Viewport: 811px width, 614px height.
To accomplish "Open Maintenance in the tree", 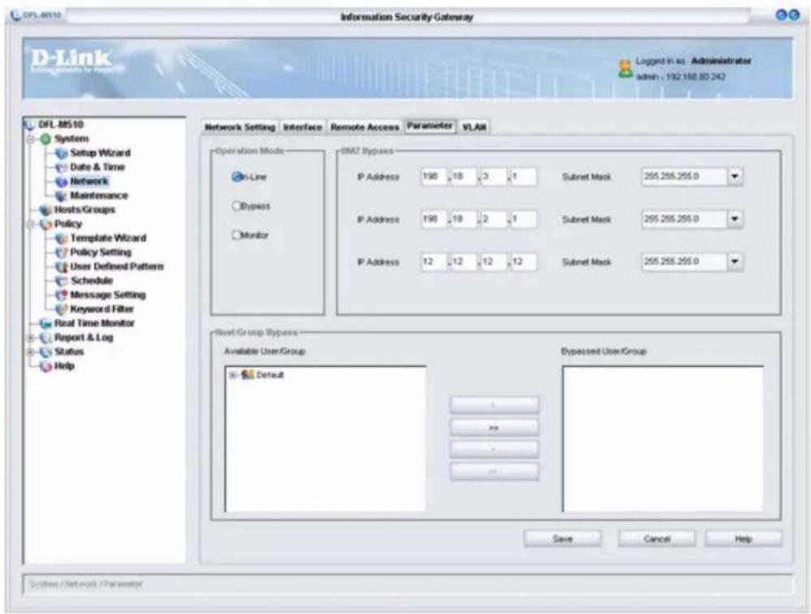I will pos(99,196).
